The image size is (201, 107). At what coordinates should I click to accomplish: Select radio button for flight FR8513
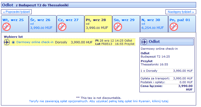coord(13,42)
